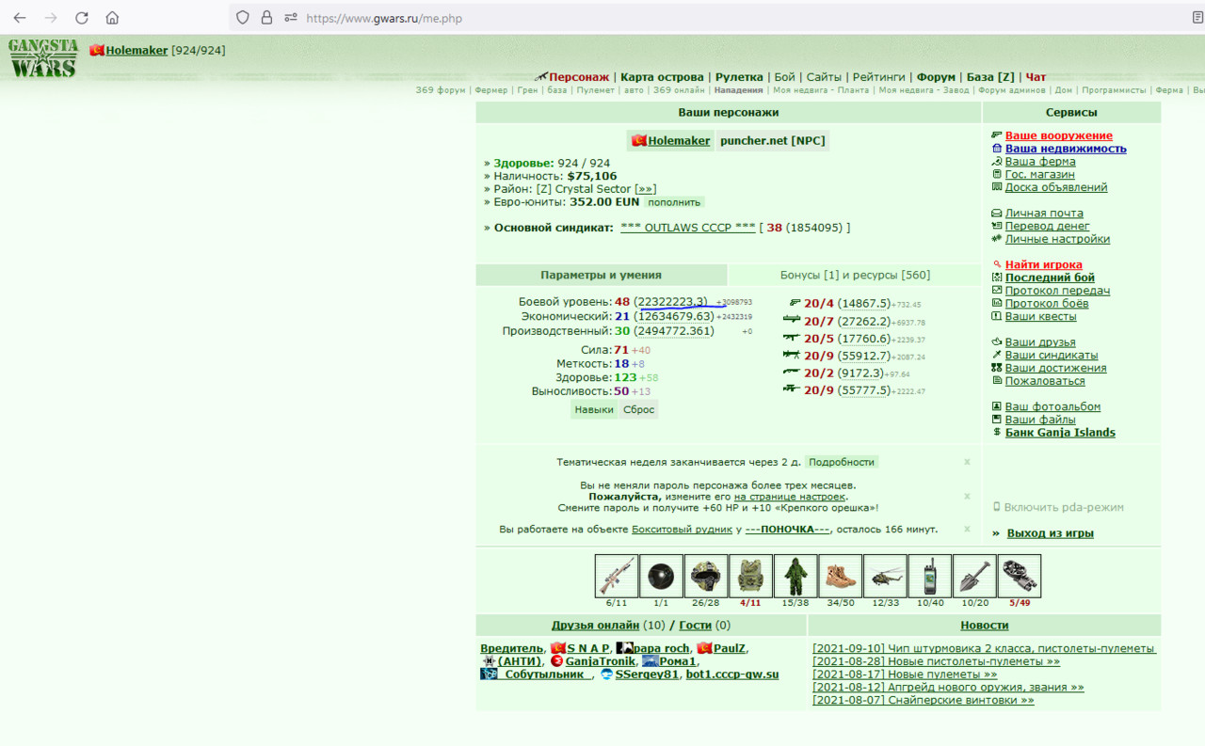Viewport: 1205px width, 746px height.
Task: Open Доска объявлений link
Action: (1056, 187)
